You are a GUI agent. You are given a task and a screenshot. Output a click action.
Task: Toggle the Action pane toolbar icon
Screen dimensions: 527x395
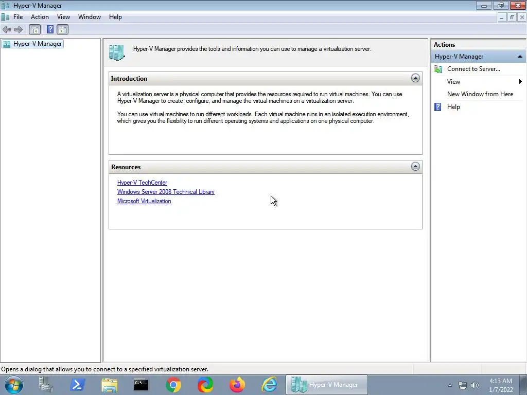[62, 29]
